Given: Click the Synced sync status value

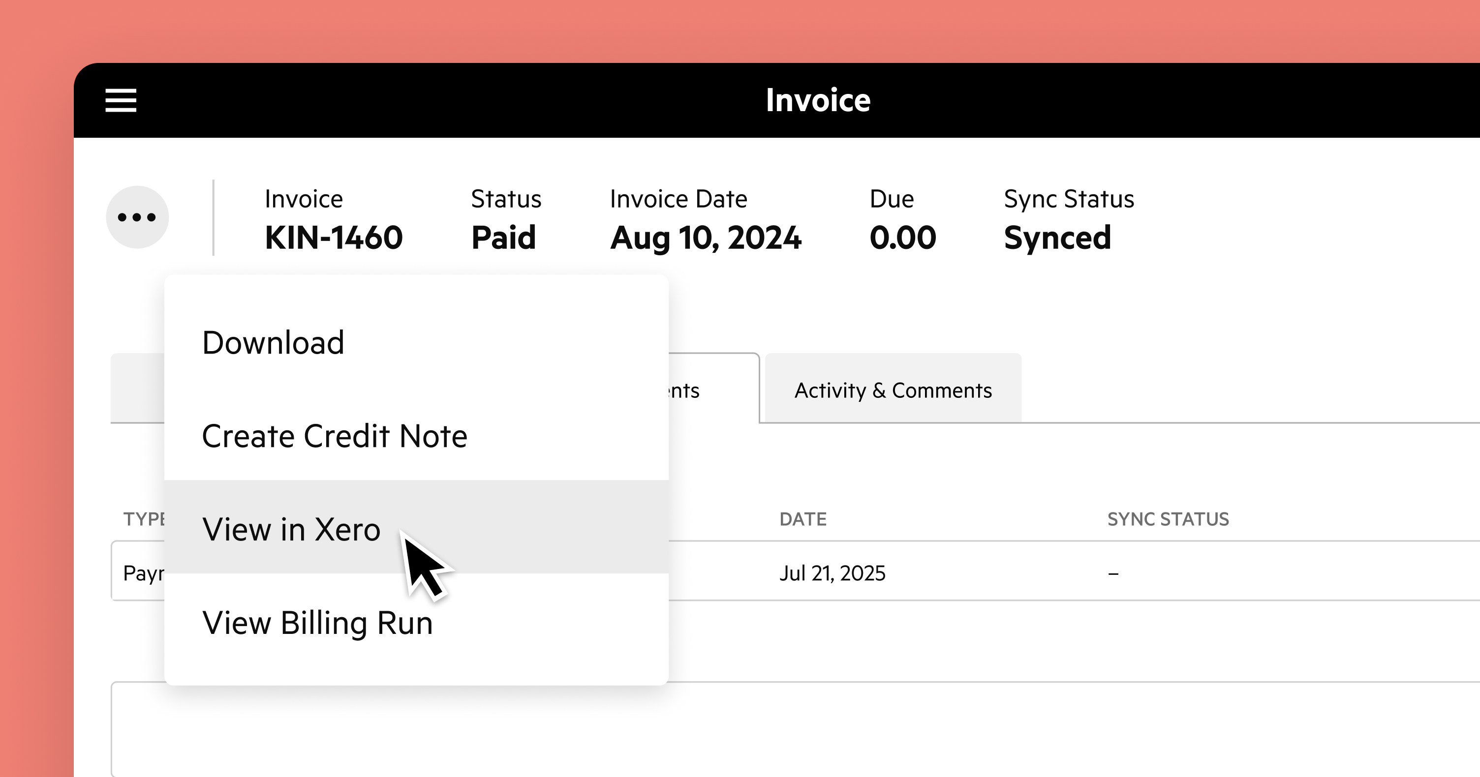Looking at the screenshot, I should point(1057,238).
